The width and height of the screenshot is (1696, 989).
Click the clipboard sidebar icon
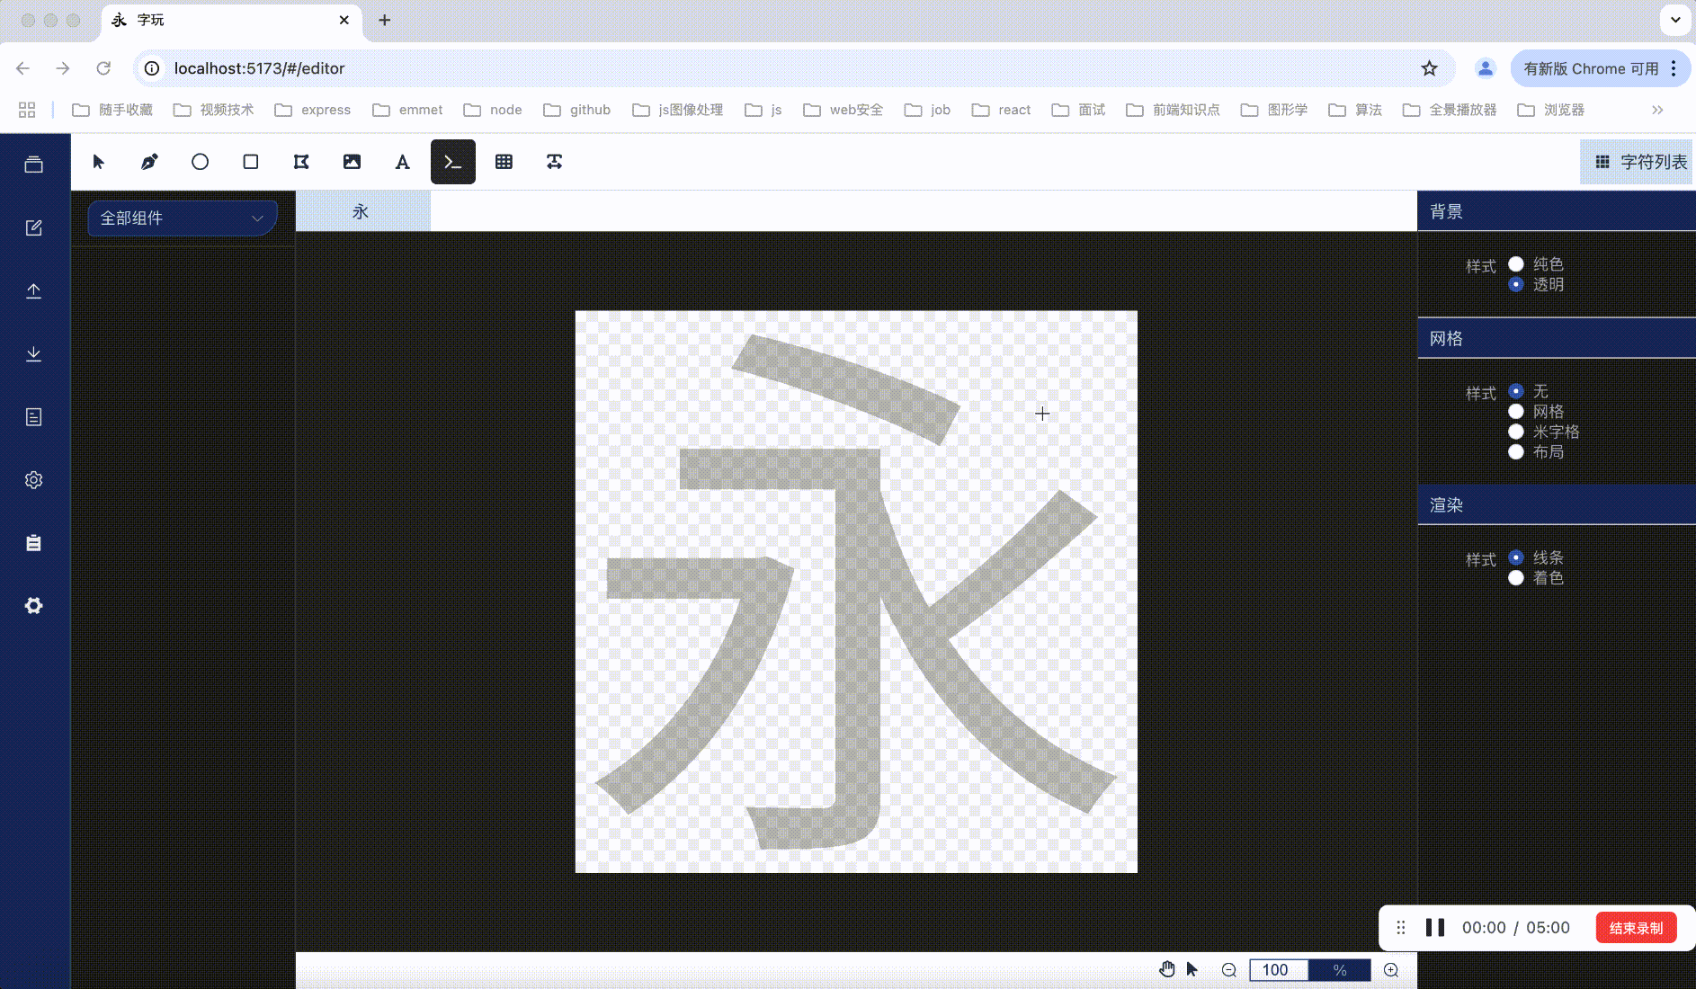[34, 542]
